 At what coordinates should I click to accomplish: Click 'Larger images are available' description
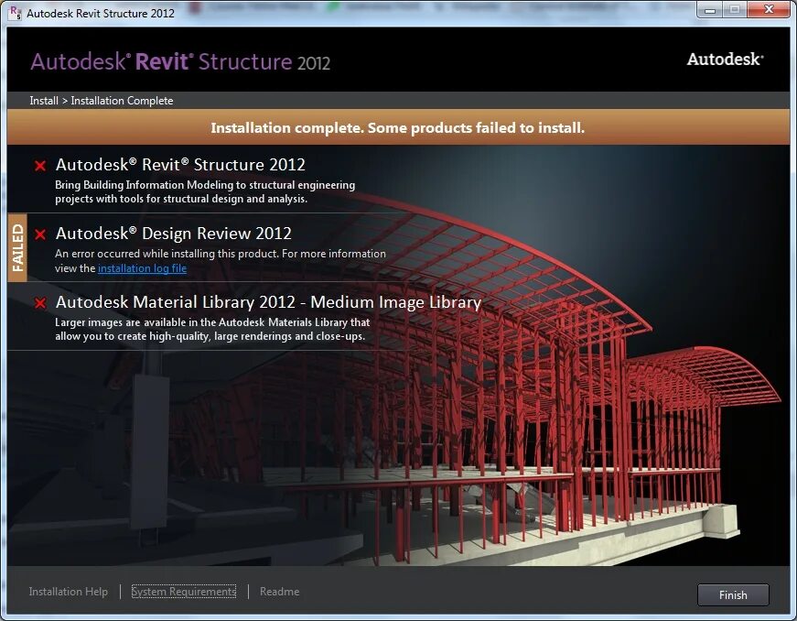click(x=212, y=329)
